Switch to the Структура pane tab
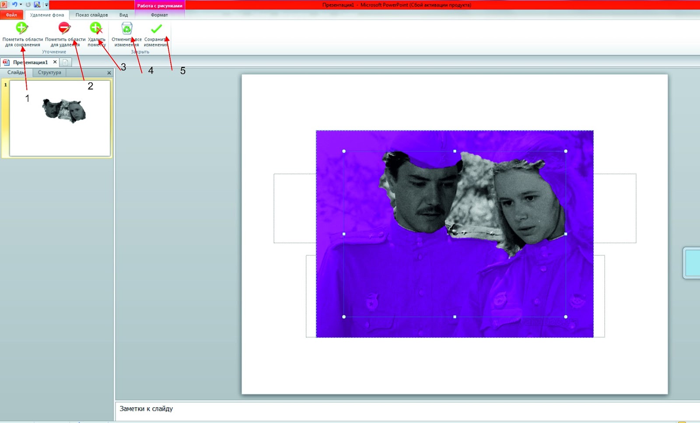The image size is (700, 423). [49, 72]
